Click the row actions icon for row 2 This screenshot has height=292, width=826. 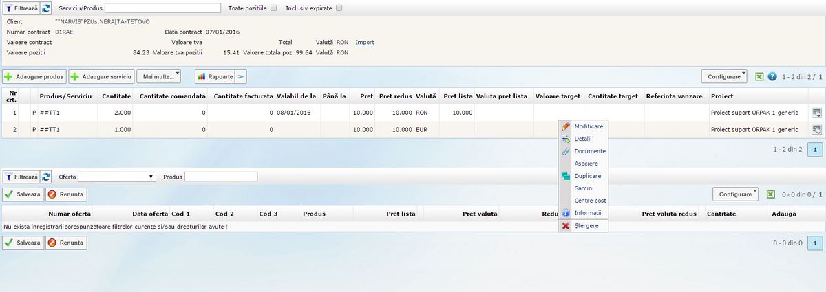click(816, 130)
